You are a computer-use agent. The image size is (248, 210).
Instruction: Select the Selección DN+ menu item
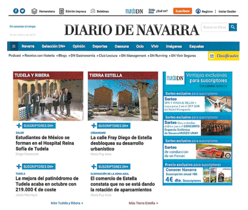[53, 47]
